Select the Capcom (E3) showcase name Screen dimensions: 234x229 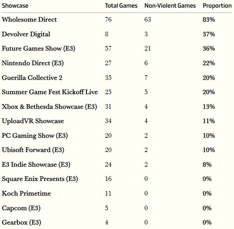21,208
